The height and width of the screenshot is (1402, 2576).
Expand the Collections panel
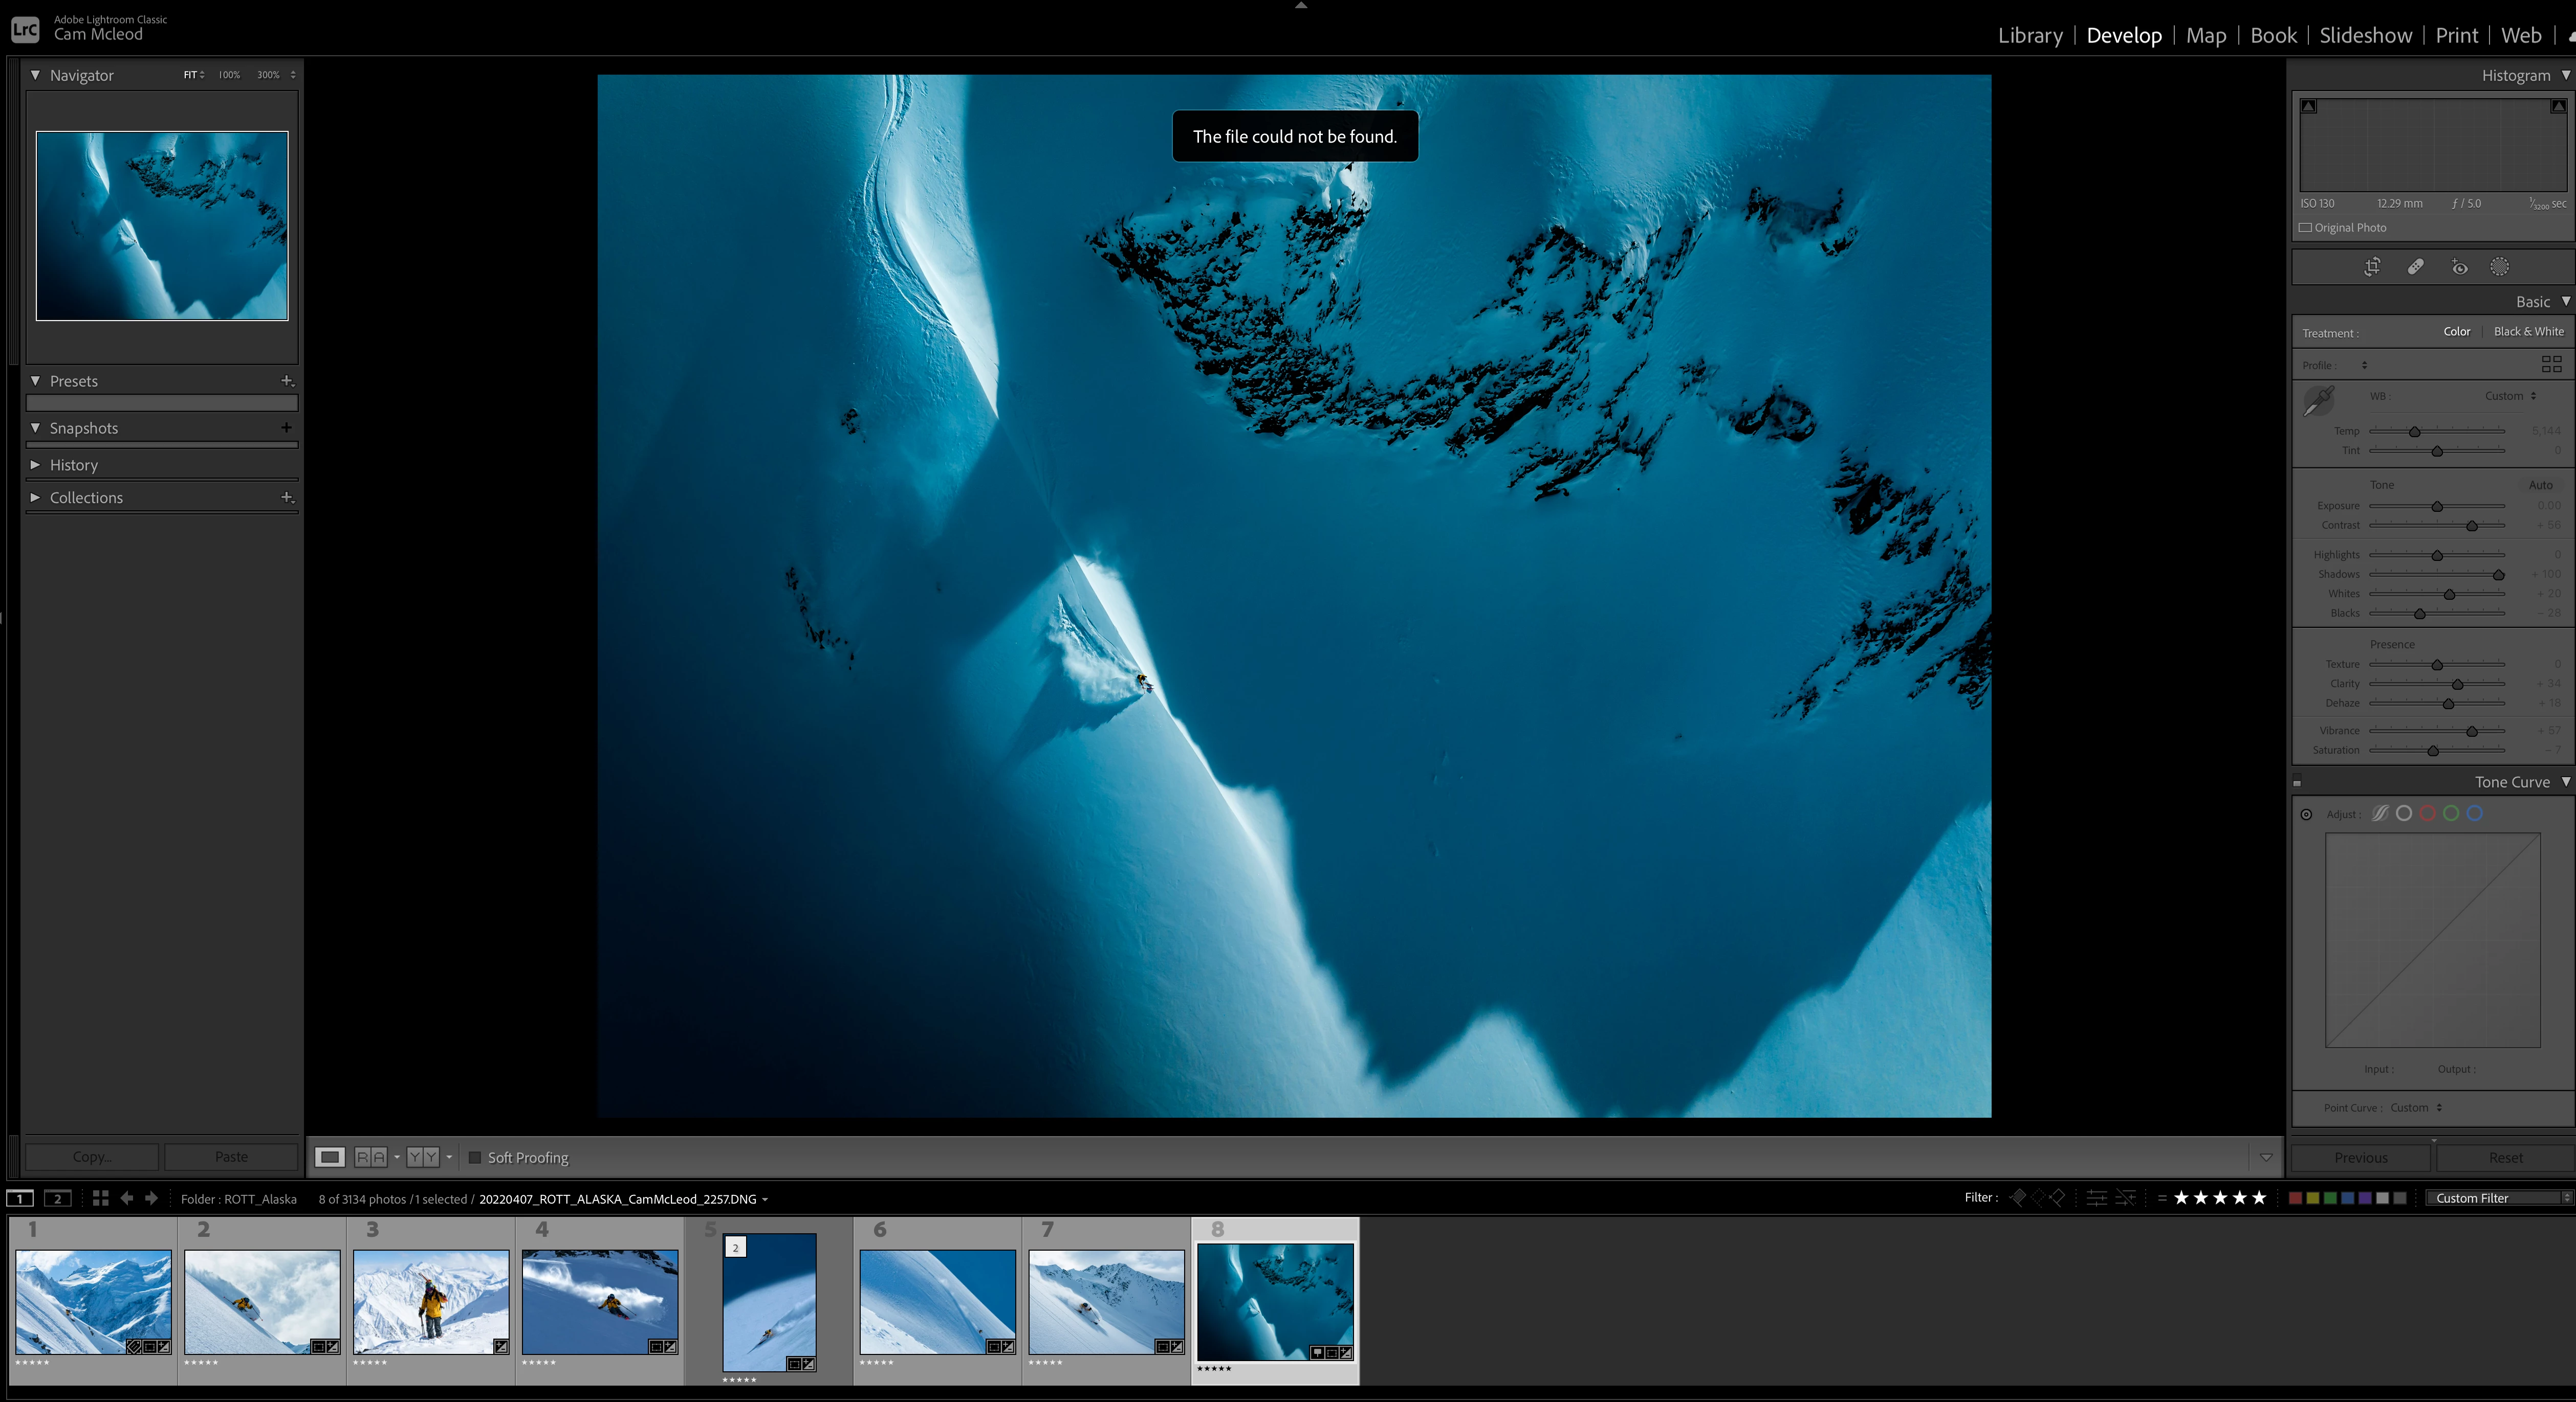(x=86, y=498)
